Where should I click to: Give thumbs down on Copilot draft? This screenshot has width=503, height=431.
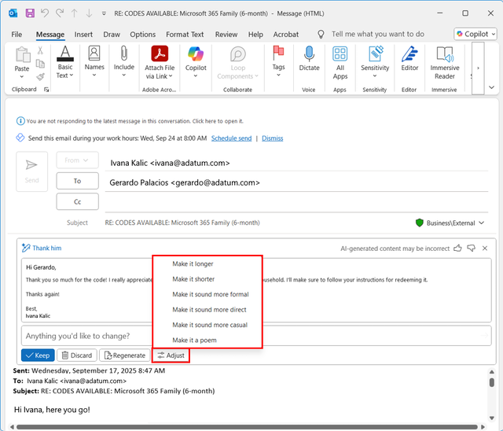[472, 249]
